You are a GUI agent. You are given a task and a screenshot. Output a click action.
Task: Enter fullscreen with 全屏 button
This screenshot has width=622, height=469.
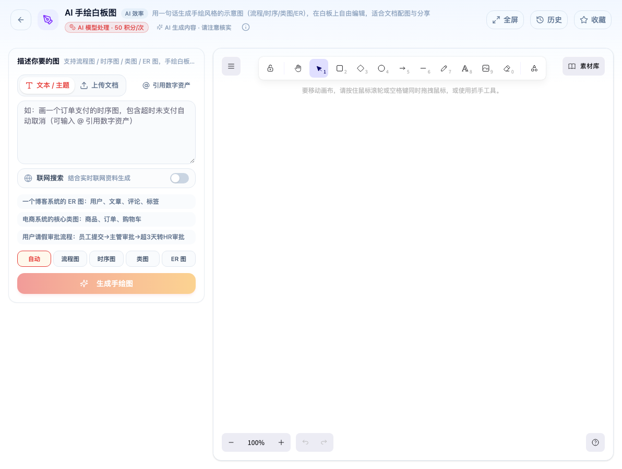[505, 20]
